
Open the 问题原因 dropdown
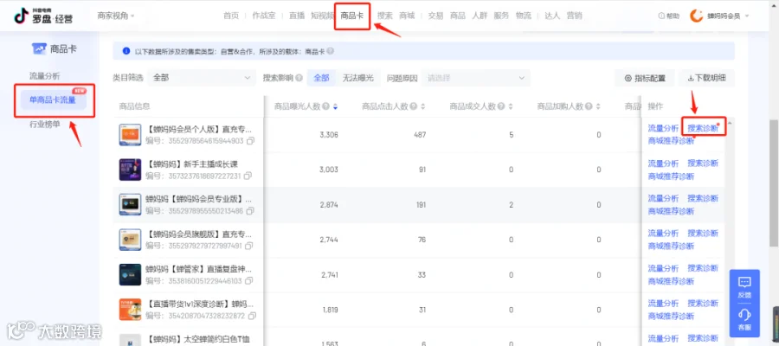point(475,78)
